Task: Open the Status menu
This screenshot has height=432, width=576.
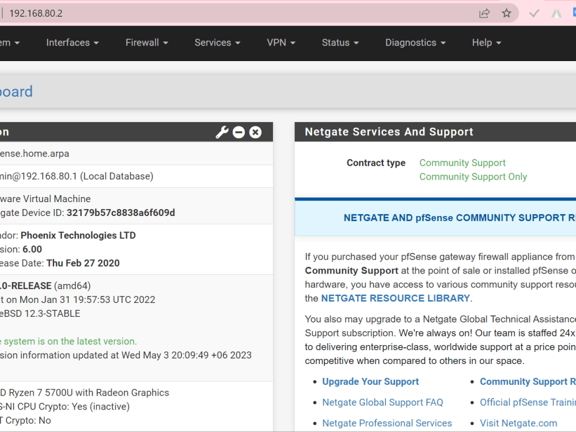Action: 340,43
